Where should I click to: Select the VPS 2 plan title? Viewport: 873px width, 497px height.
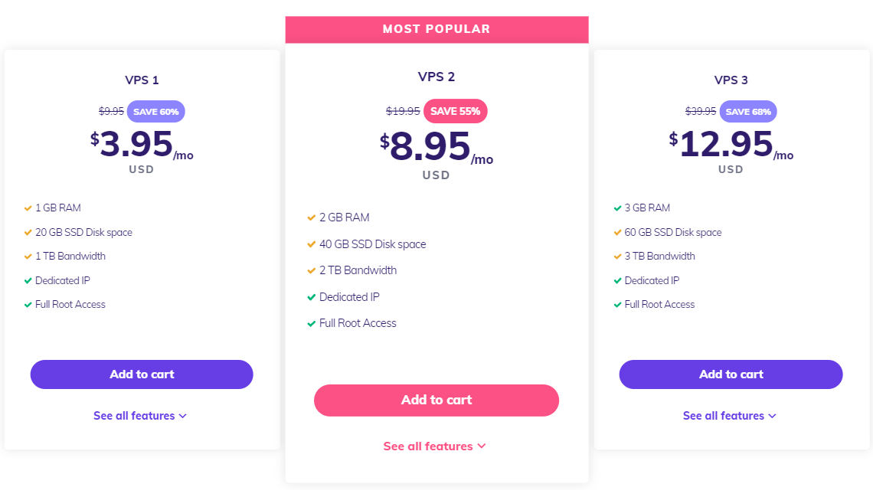pos(436,77)
